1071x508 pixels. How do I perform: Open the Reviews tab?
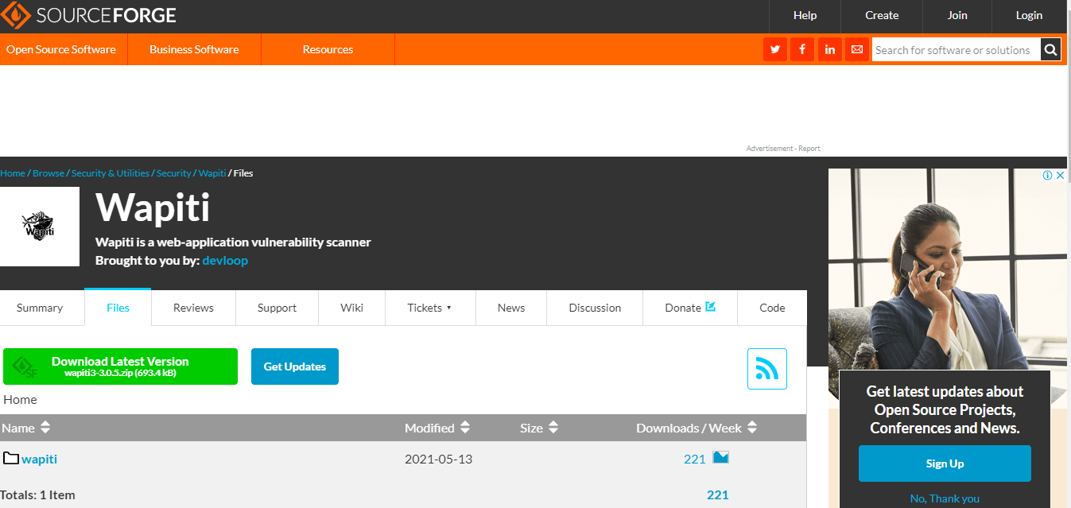193,308
